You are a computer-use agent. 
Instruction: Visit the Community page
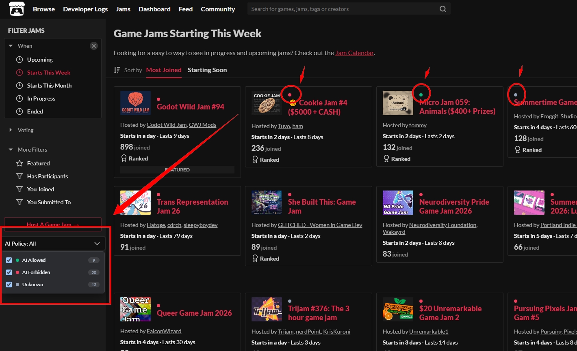click(218, 9)
